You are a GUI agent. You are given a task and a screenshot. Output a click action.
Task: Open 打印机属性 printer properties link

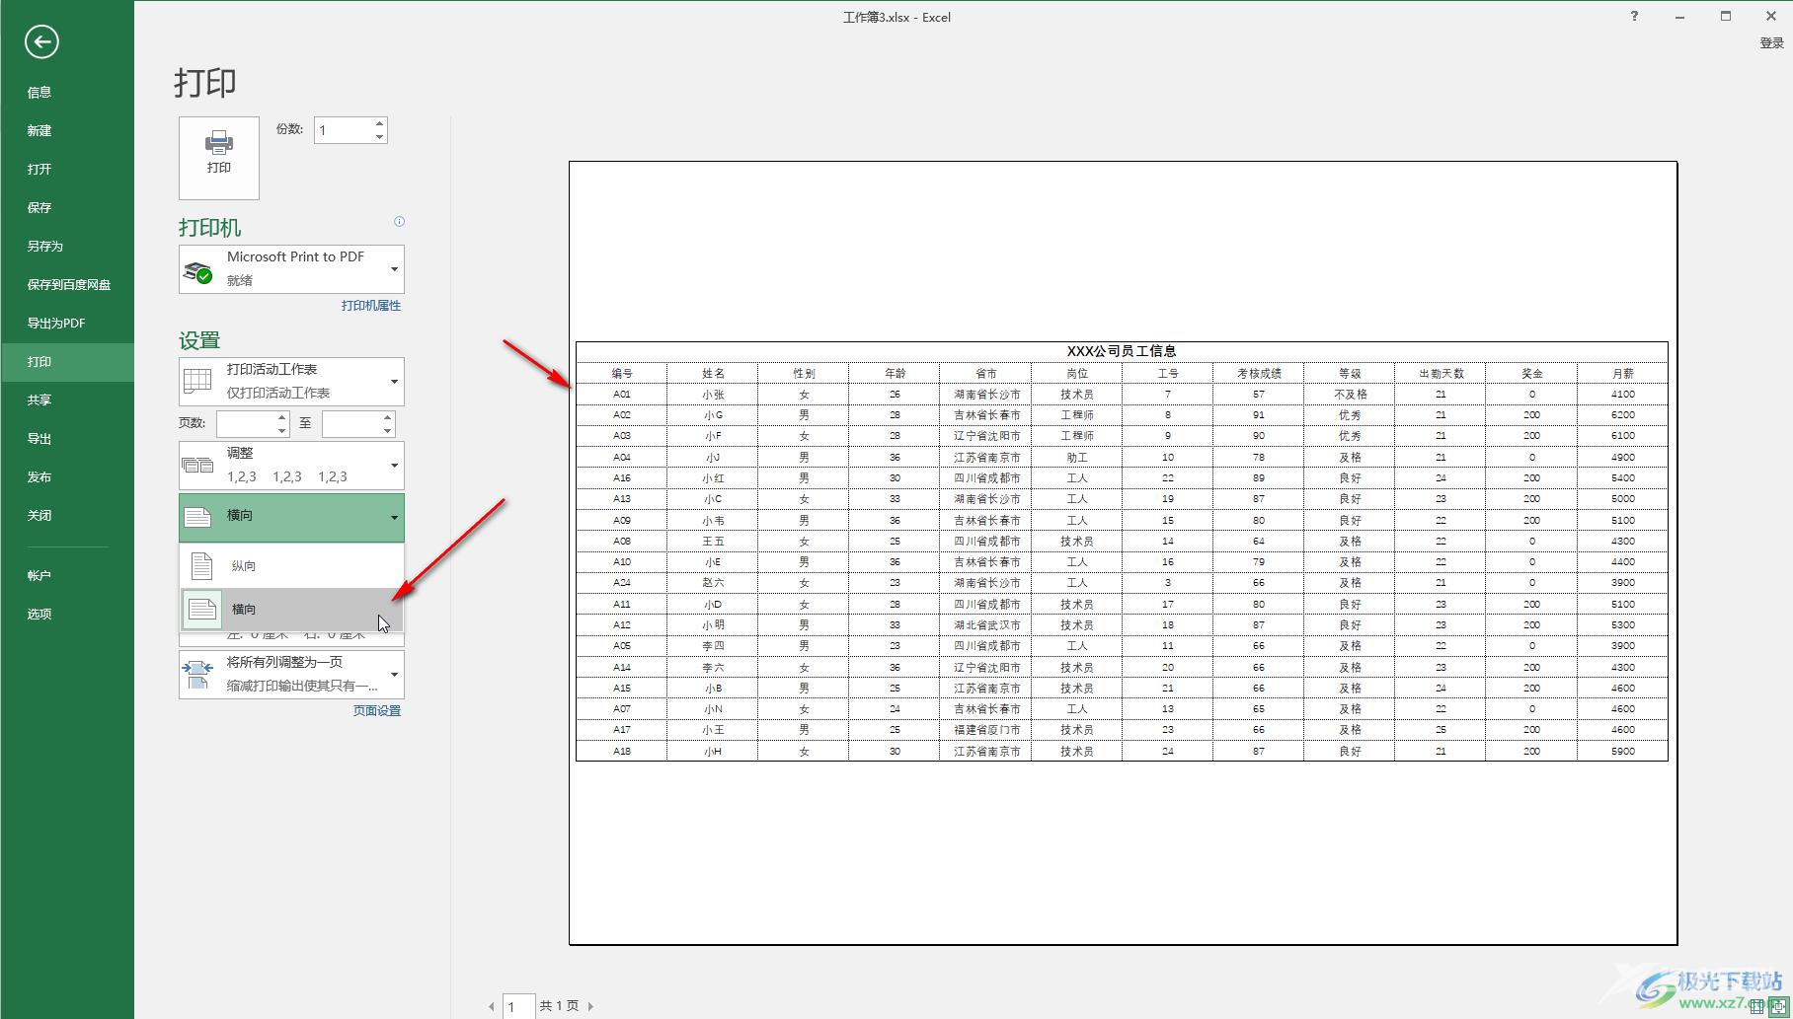(x=371, y=306)
